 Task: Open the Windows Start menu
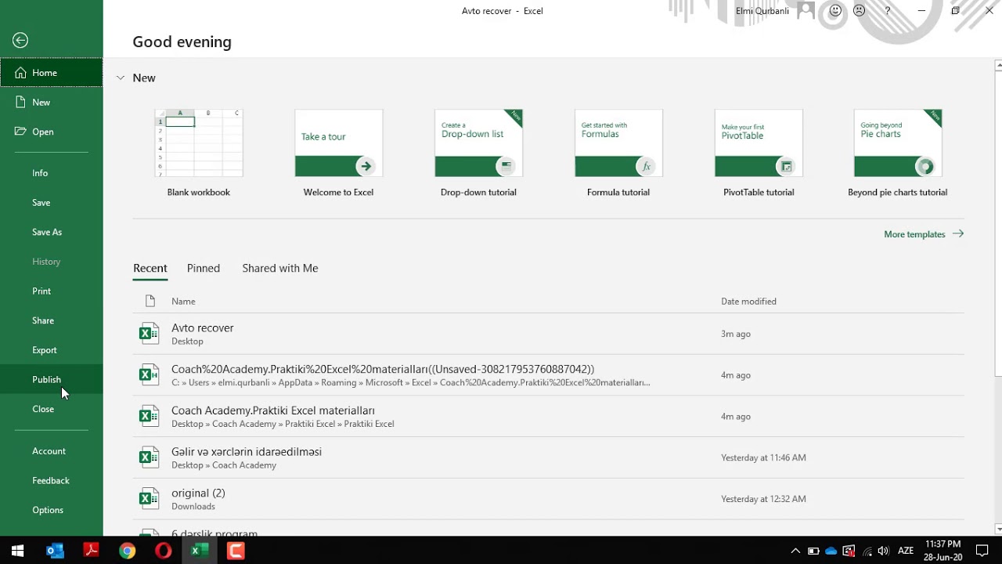(18, 551)
